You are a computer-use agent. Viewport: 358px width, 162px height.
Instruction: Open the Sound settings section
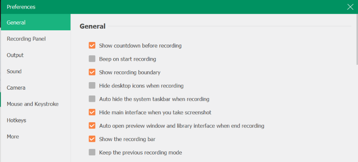pyautogui.click(x=36, y=71)
